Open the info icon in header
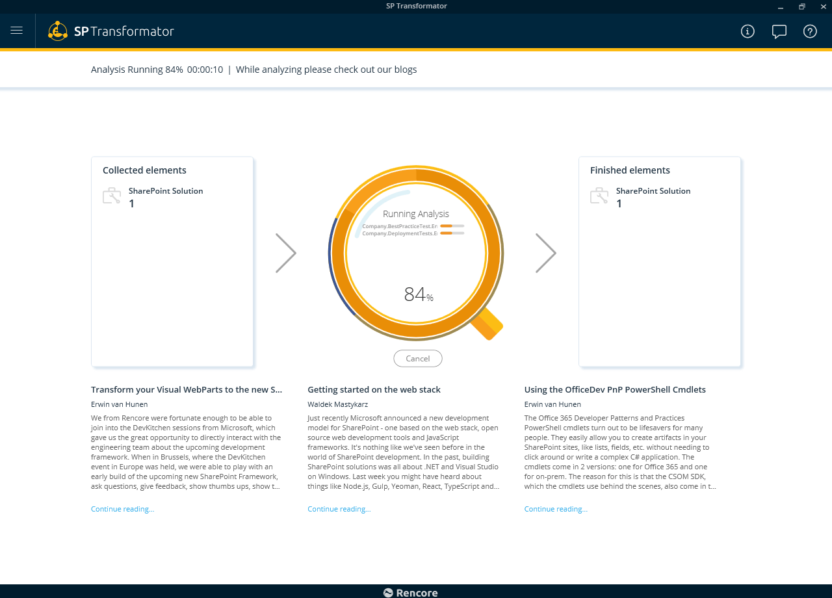The height and width of the screenshot is (598, 832). (x=747, y=31)
